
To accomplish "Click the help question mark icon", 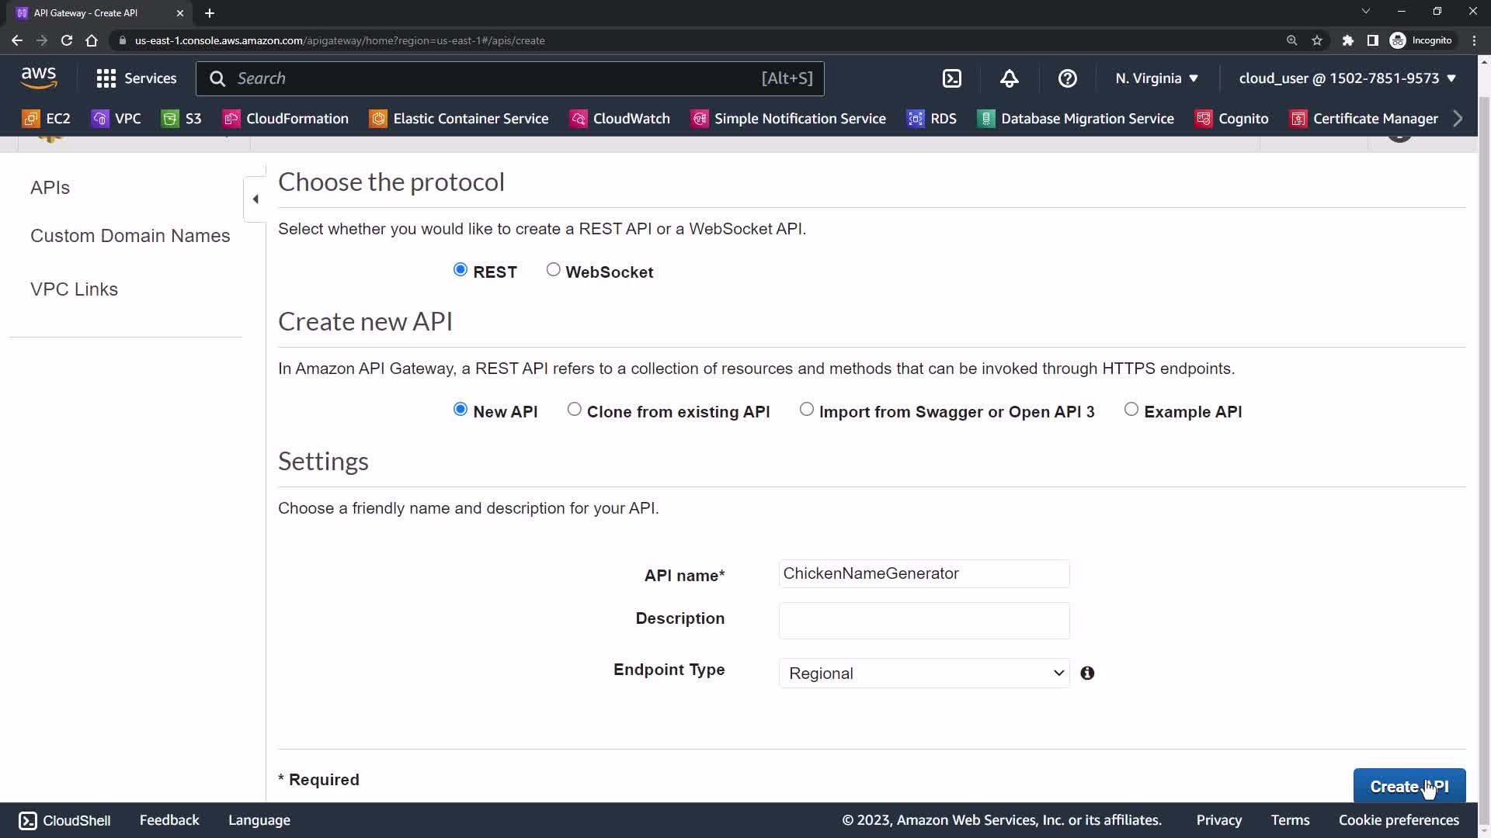I will (x=1067, y=78).
